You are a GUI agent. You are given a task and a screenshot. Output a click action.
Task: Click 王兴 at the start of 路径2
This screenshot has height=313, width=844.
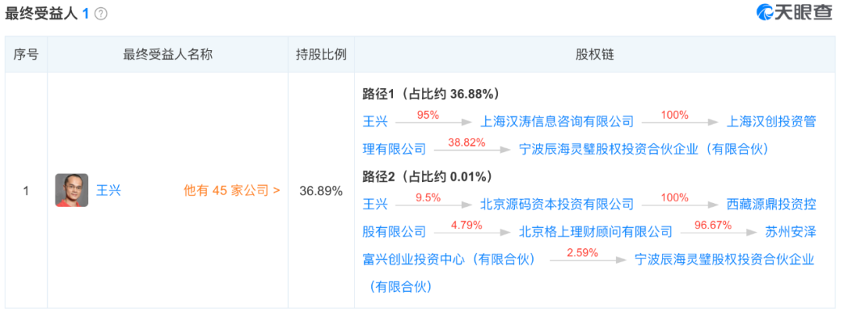(x=375, y=204)
